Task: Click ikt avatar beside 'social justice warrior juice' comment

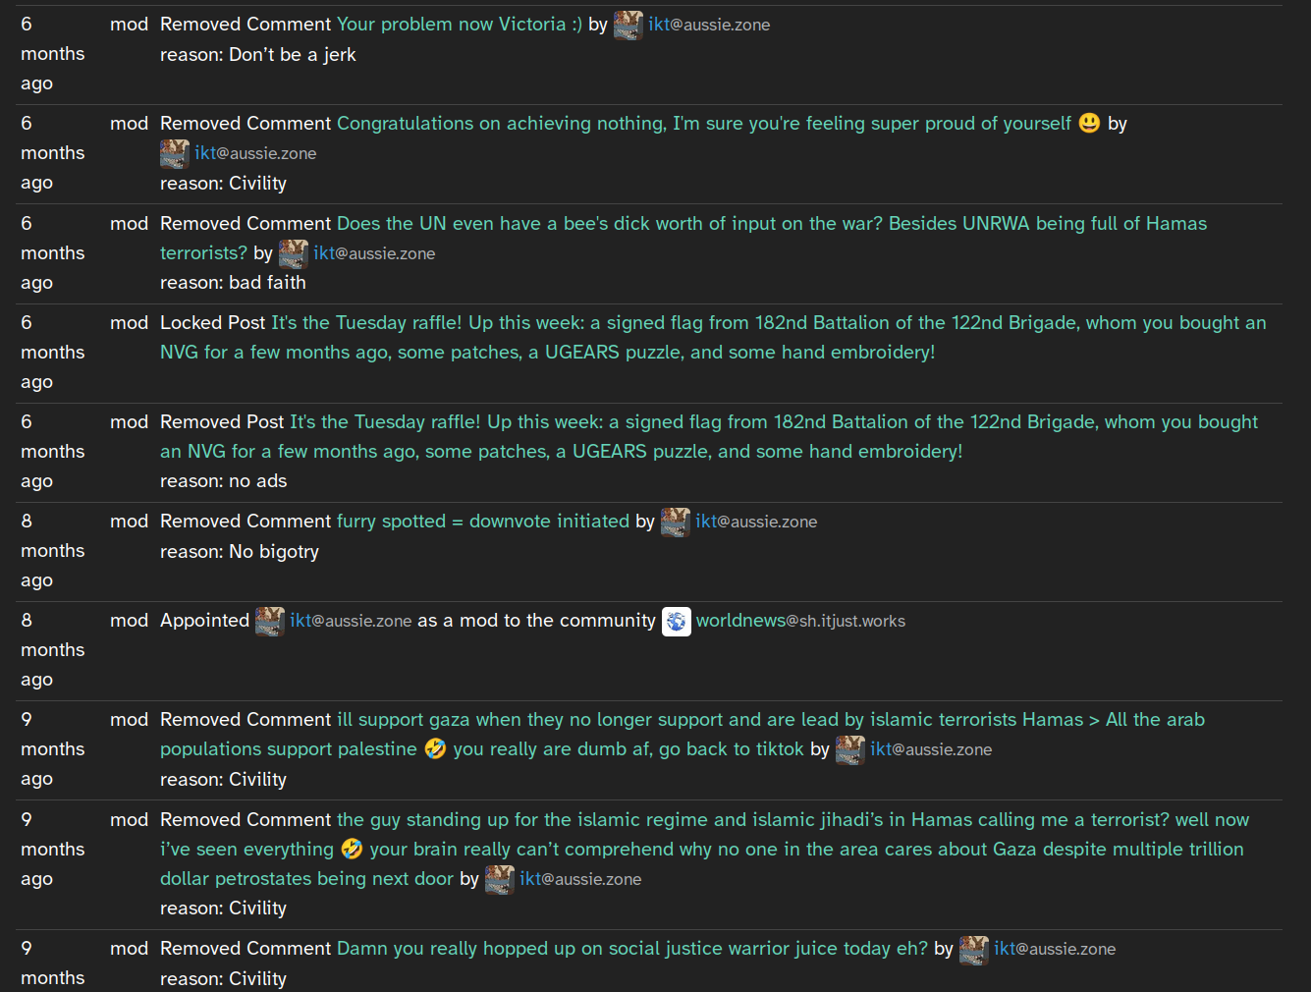Action: 974,949
